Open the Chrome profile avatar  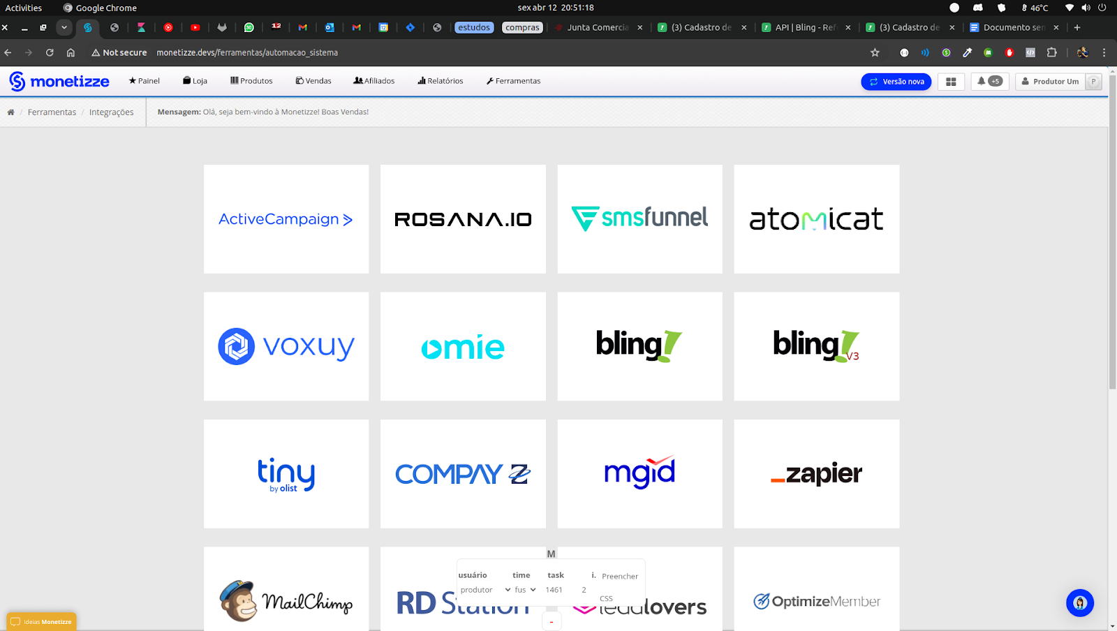point(1083,52)
